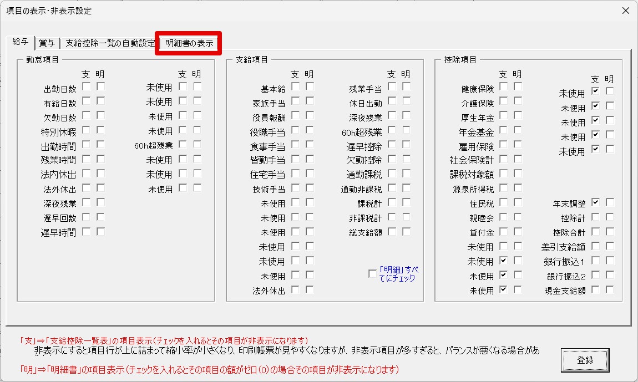Check the 支 box for 通勤非課税

(x=392, y=188)
